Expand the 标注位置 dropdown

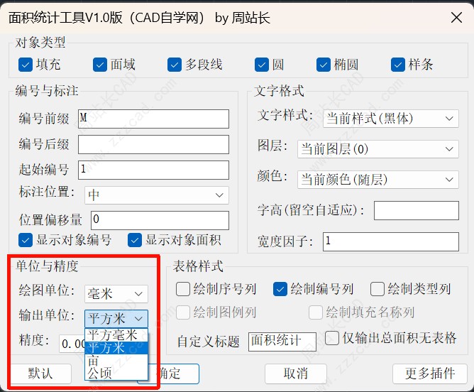coord(156,194)
